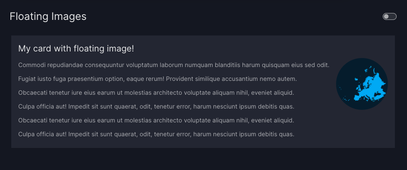The height and width of the screenshot is (170, 407).
Task: Click the last "Culpa officia aut!" paragraph
Action: 156,134
